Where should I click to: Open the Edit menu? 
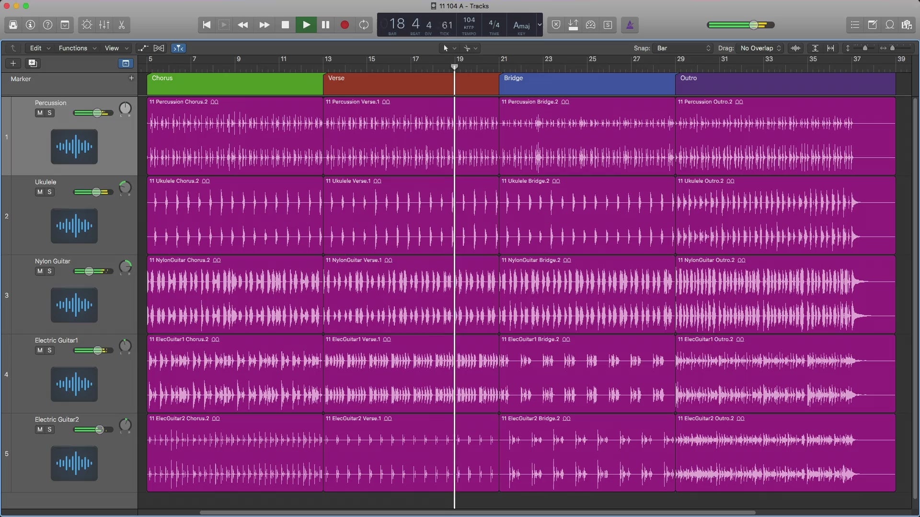(x=40, y=48)
